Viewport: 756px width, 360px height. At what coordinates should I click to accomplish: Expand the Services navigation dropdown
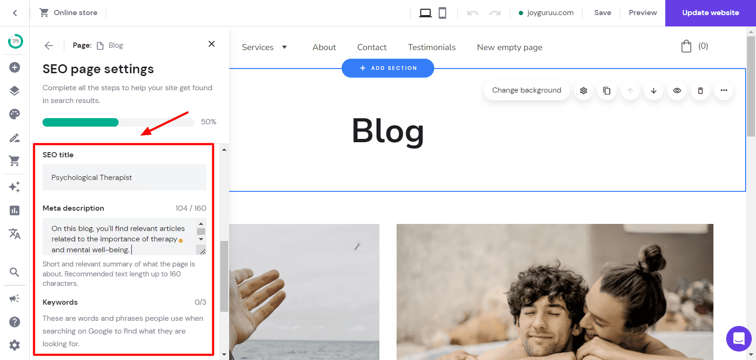tap(265, 47)
